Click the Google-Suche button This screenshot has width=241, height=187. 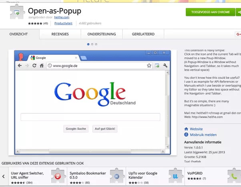pyautogui.click(x=76, y=129)
